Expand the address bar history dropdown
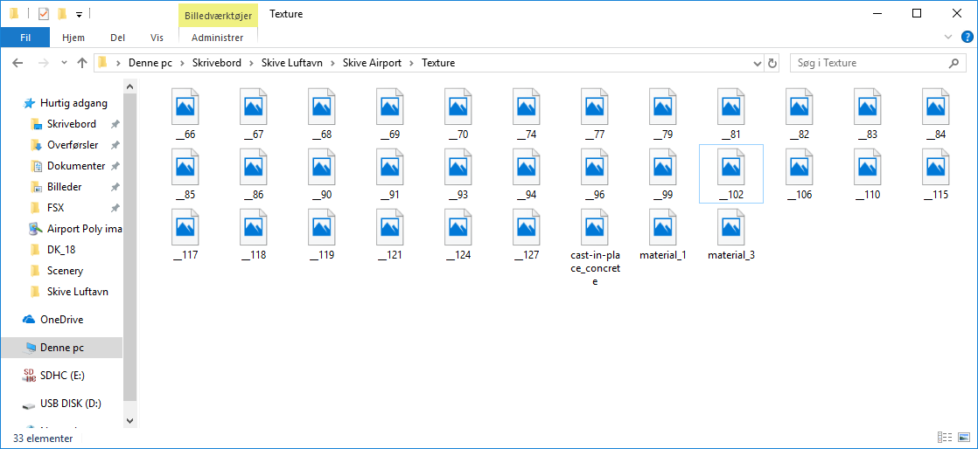 [x=758, y=63]
